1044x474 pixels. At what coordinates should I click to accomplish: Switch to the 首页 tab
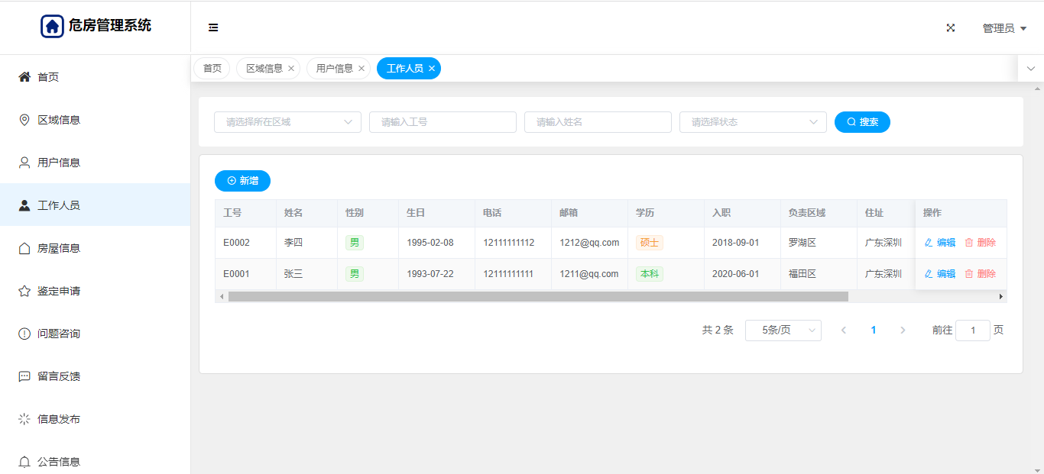coord(212,69)
